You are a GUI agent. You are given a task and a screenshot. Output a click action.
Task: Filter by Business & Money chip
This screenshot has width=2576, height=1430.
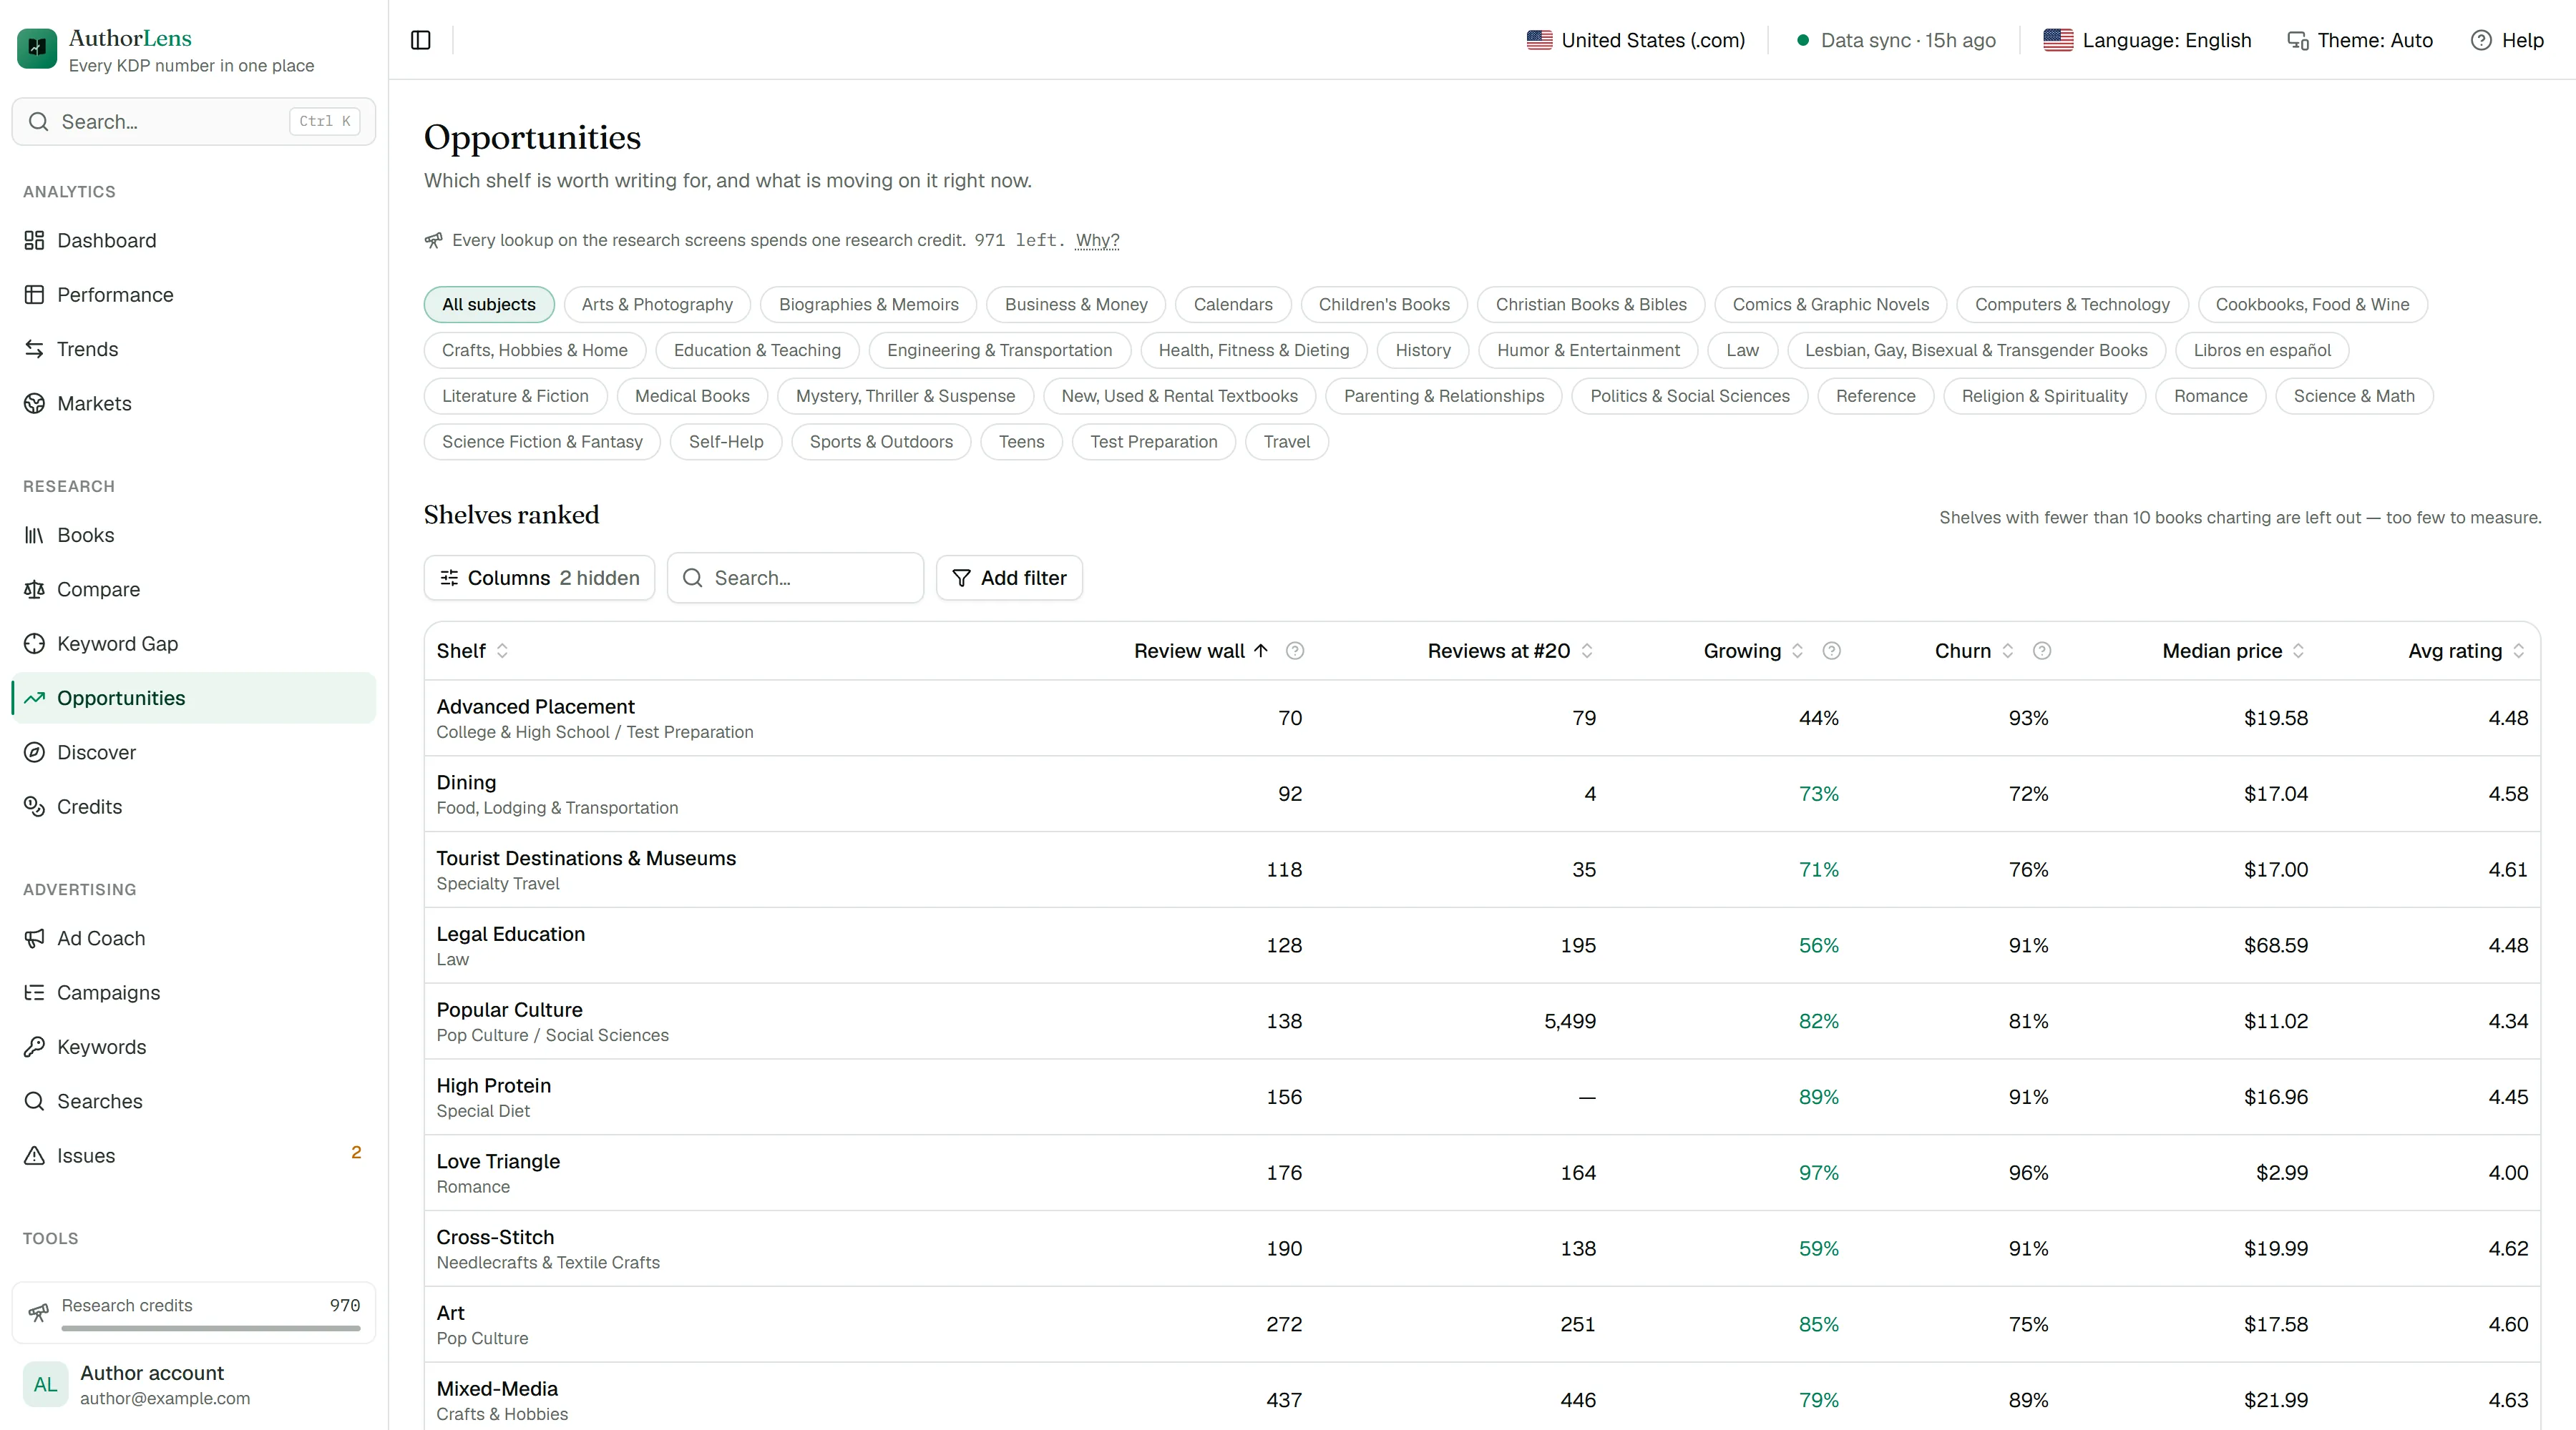tap(1076, 305)
